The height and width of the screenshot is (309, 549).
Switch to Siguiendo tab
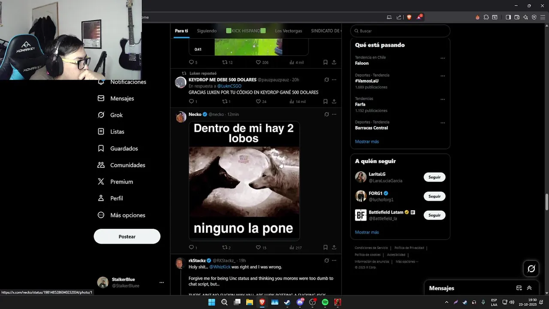(x=207, y=31)
